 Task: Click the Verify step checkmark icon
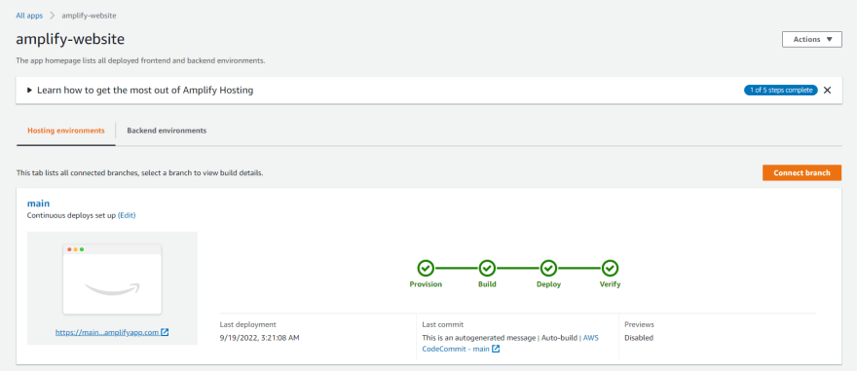tap(610, 269)
